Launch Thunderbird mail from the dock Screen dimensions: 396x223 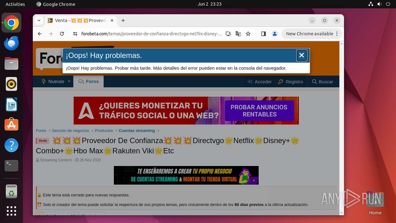click(x=11, y=43)
